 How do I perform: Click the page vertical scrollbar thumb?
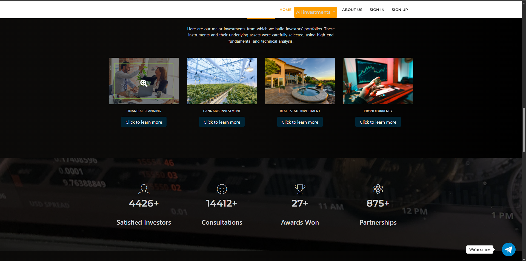pos(524,130)
